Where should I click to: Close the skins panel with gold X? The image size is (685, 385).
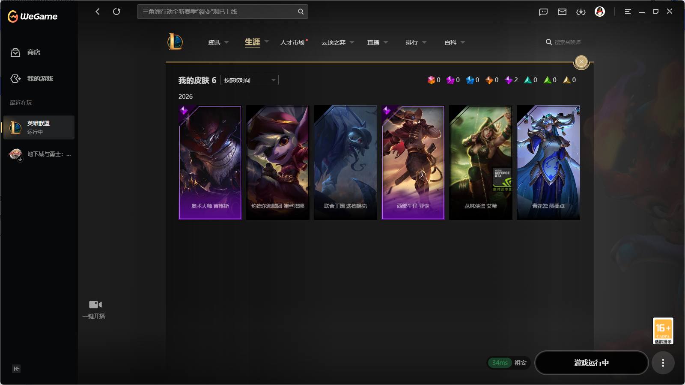pyautogui.click(x=581, y=62)
